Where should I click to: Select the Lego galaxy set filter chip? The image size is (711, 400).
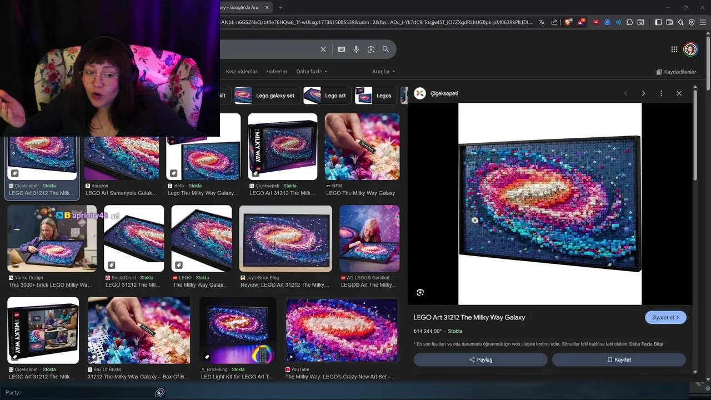coord(267,96)
